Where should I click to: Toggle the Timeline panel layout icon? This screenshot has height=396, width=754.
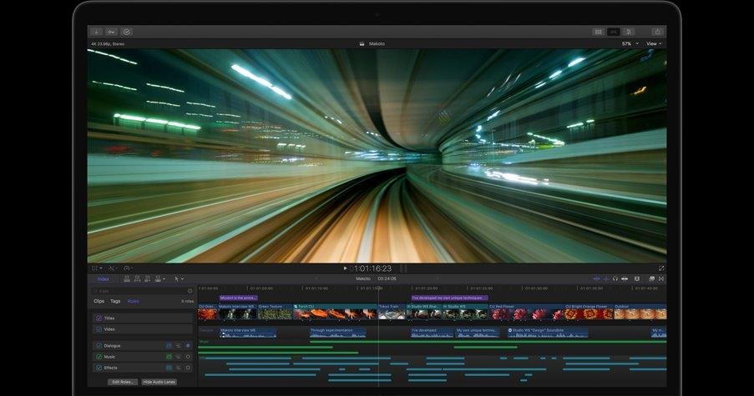[613, 32]
